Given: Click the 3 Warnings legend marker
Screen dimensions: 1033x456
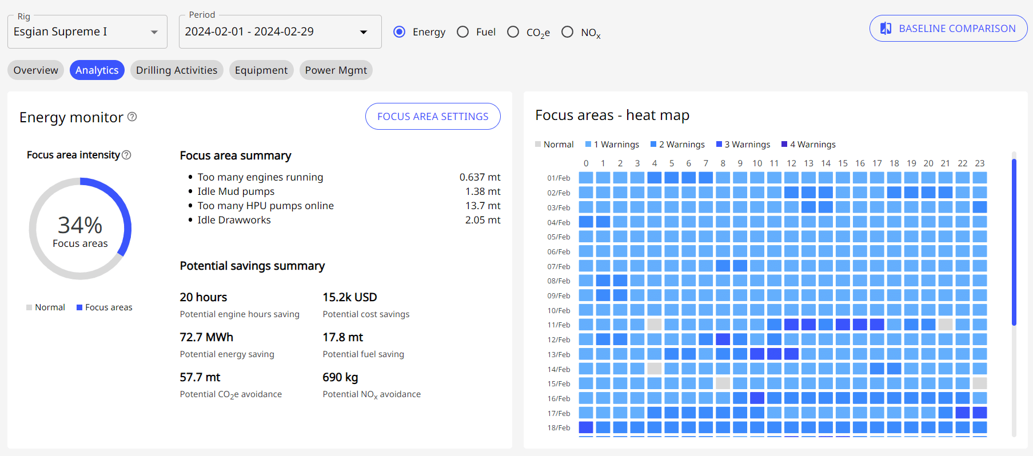Looking at the screenshot, I should (x=719, y=145).
